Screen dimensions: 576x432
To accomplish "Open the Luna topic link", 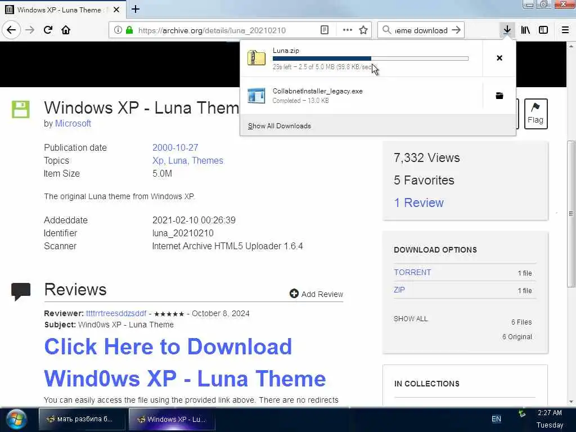I will click(x=178, y=160).
